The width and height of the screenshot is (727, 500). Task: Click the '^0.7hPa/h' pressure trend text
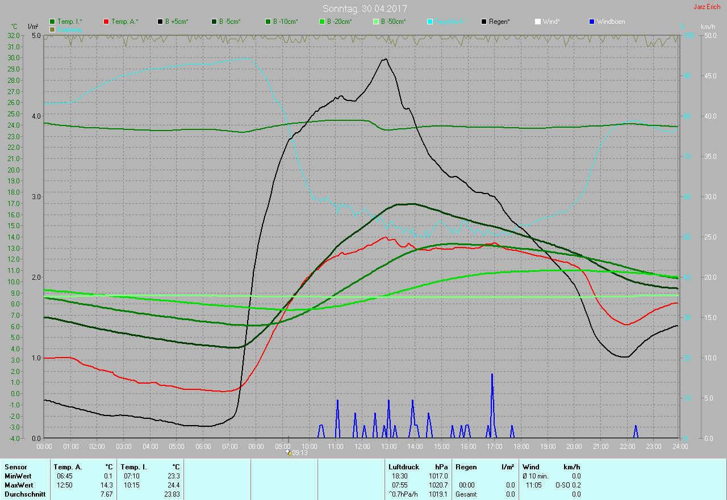(x=404, y=494)
